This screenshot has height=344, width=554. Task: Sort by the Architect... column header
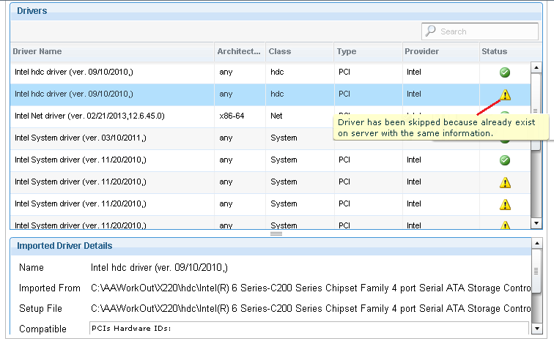pos(240,51)
